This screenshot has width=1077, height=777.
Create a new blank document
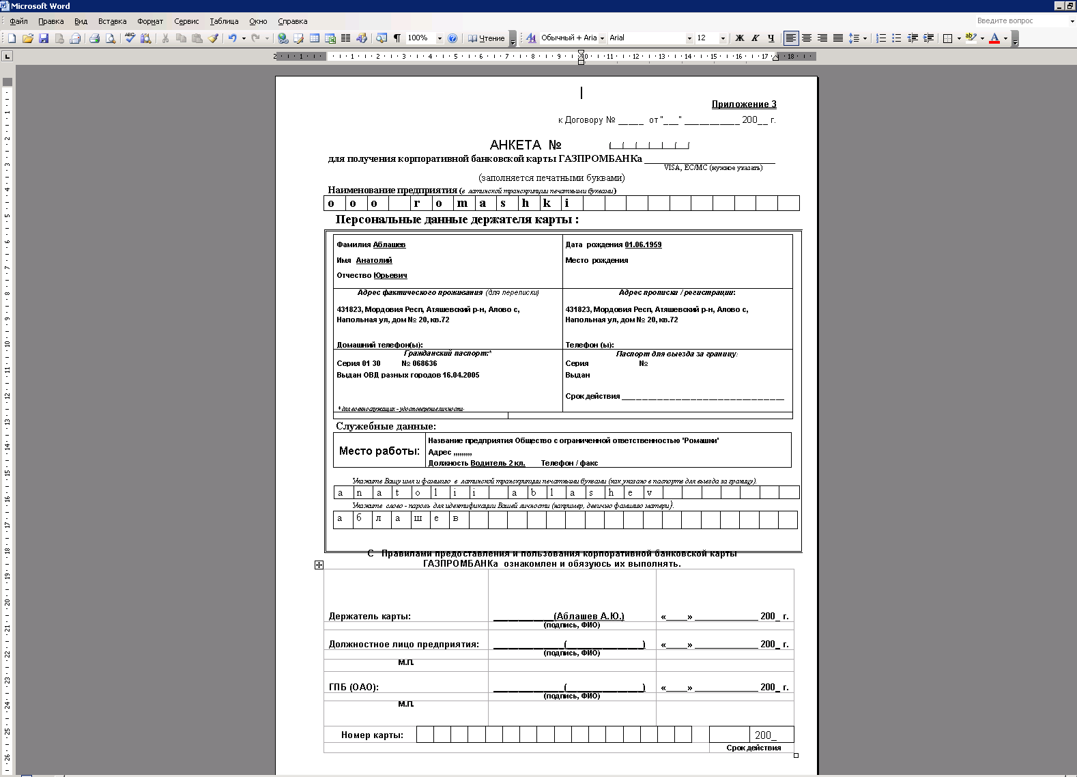click(x=12, y=38)
